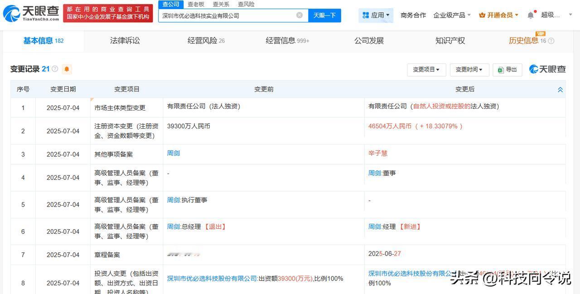Select the 查风险 search tab

246,4
